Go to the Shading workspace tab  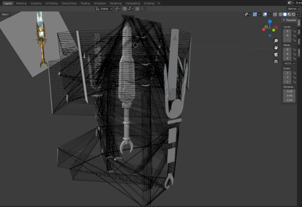[85, 3]
